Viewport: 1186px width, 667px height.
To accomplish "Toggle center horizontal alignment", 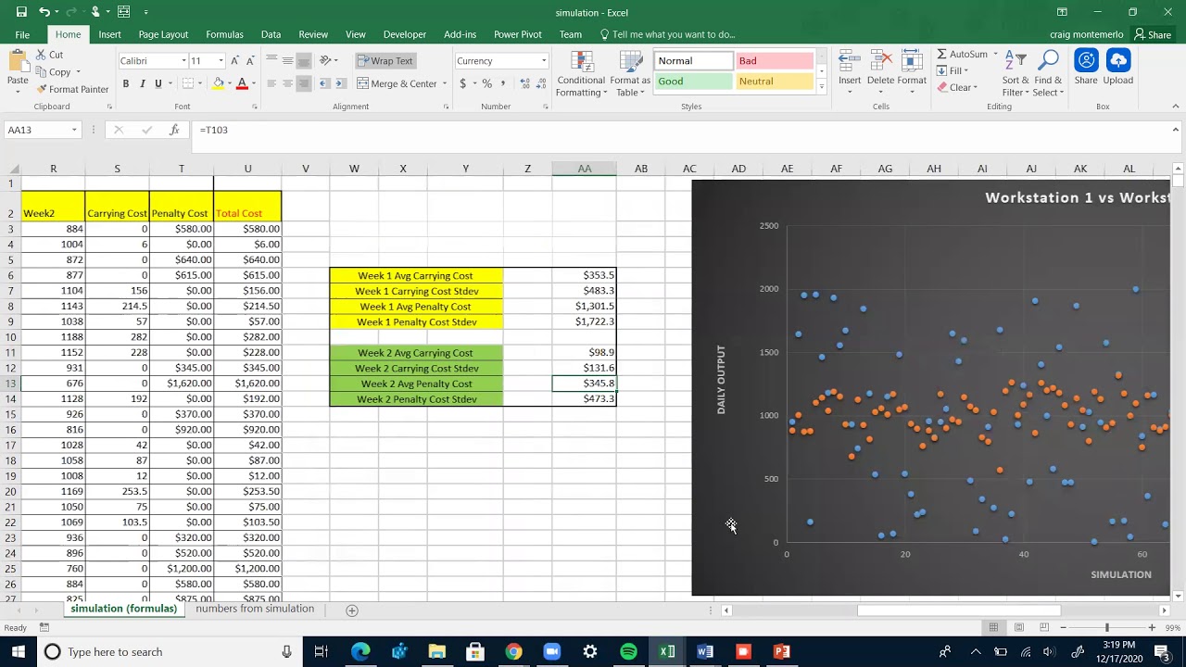I will tap(288, 83).
